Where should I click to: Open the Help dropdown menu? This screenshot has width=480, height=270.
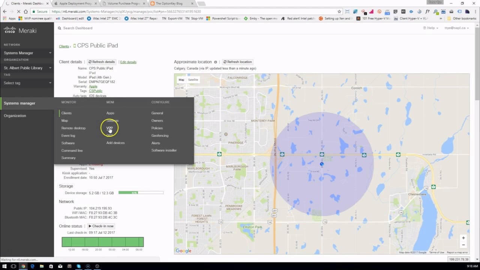click(430, 28)
